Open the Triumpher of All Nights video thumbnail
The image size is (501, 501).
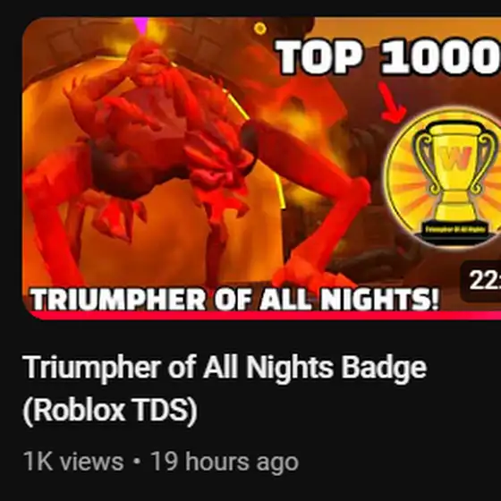click(261, 168)
